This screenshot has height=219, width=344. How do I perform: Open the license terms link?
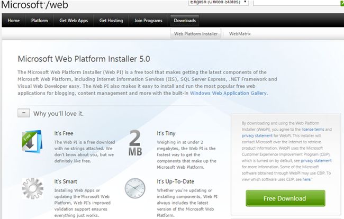(313, 130)
